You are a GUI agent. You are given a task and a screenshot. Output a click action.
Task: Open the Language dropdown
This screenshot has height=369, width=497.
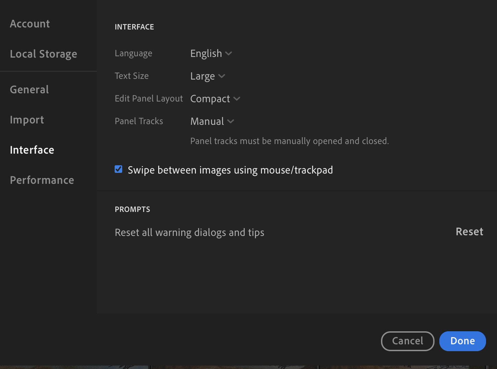211,53
